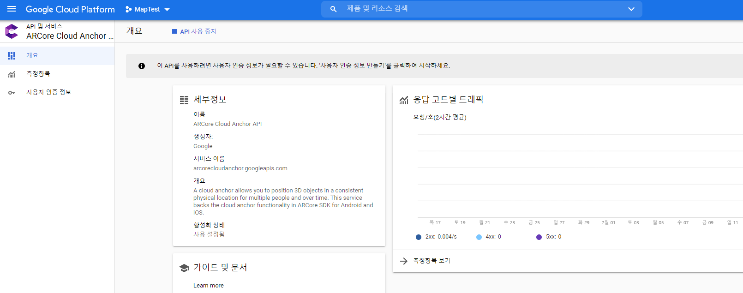Focus the products and resources search field
Viewport: 743px width, 293px height.
click(481, 9)
